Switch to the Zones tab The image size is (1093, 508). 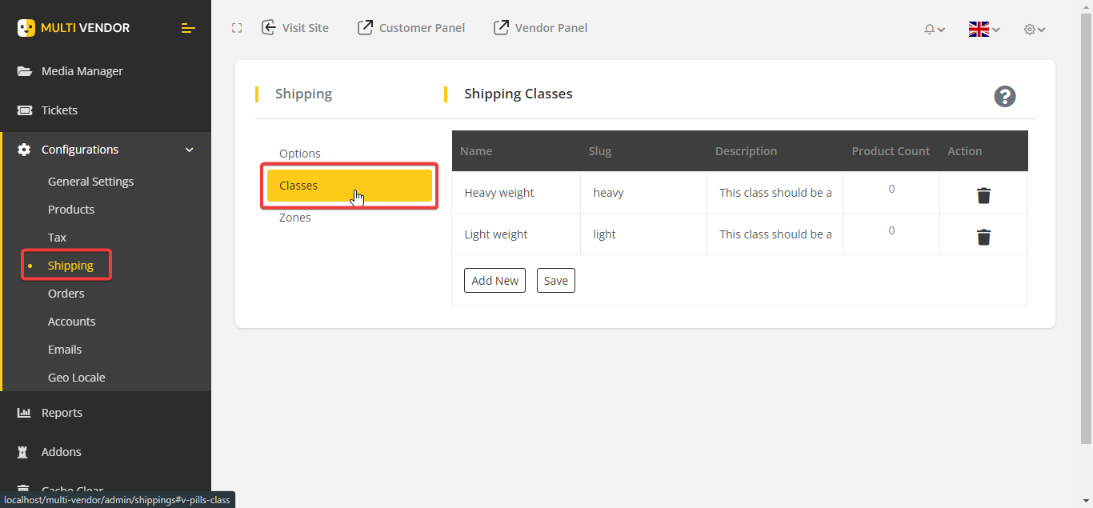tap(295, 217)
